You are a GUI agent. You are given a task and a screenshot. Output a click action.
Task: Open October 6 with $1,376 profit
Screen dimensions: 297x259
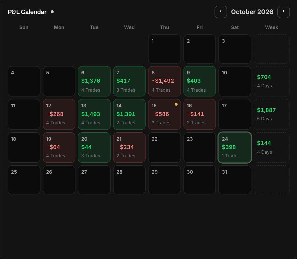pyautogui.click(x=94, y=81)
